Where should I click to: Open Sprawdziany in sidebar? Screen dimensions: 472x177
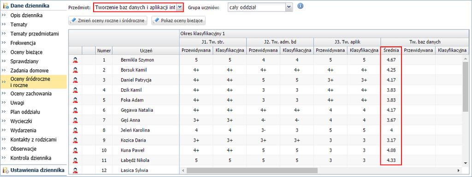[x=24, y=62]
